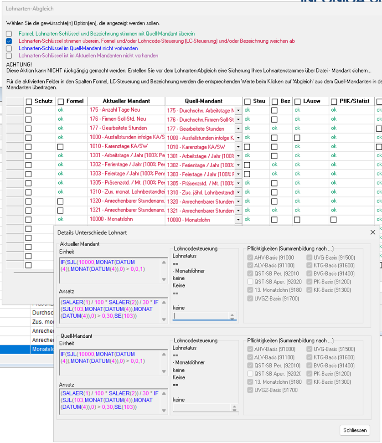The height and width of the screenshot is (443, 382).
Task: Click the Quell-Mandant Lohncodesteuerung spinner arrows
Action: coord(234,408)
